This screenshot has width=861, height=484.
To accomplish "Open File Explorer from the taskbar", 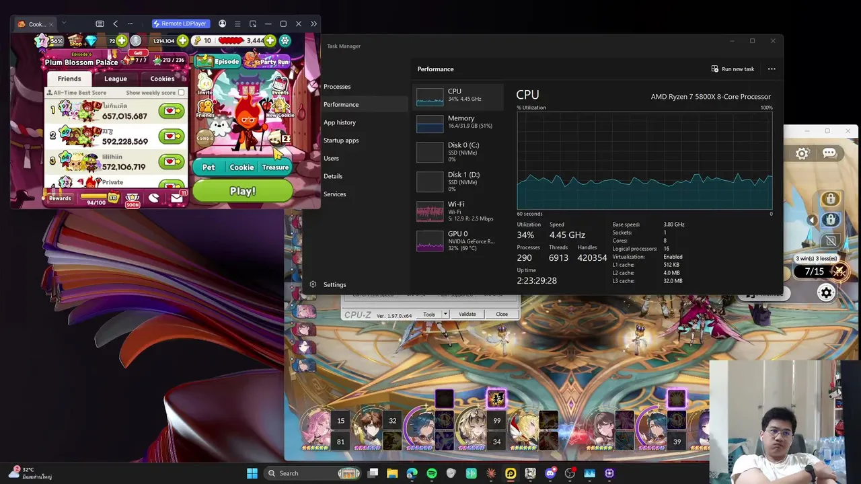I will (392, 473).
